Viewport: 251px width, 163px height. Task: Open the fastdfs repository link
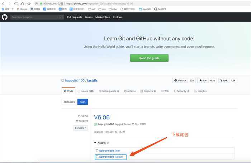click(92, 81)
